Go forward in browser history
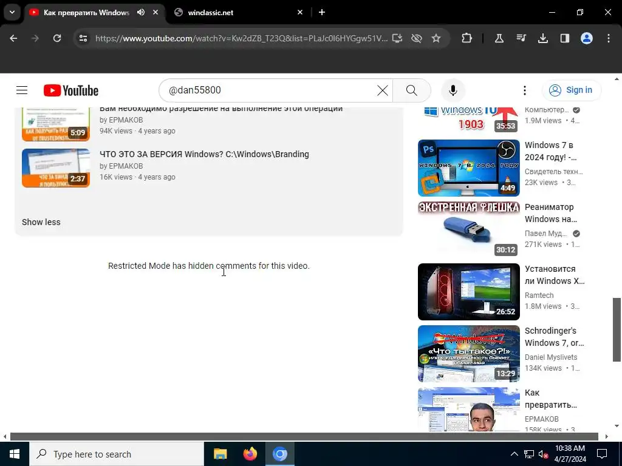Viewport: 622px width, 466px height. click(35, 38)
